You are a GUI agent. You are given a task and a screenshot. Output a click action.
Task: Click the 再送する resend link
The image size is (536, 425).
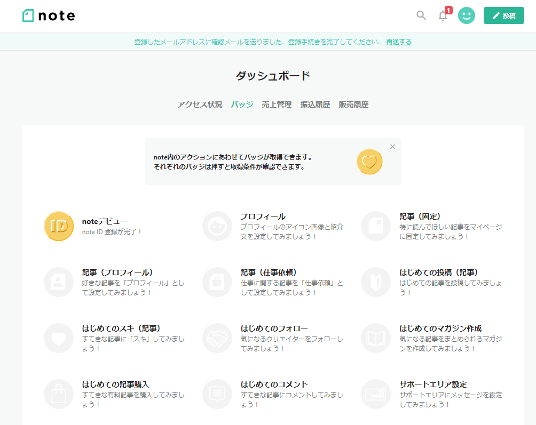399,42
